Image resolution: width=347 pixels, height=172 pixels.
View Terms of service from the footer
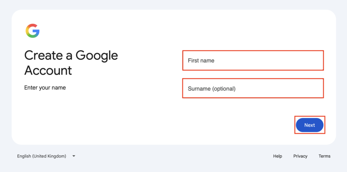(x=324, y=156)
